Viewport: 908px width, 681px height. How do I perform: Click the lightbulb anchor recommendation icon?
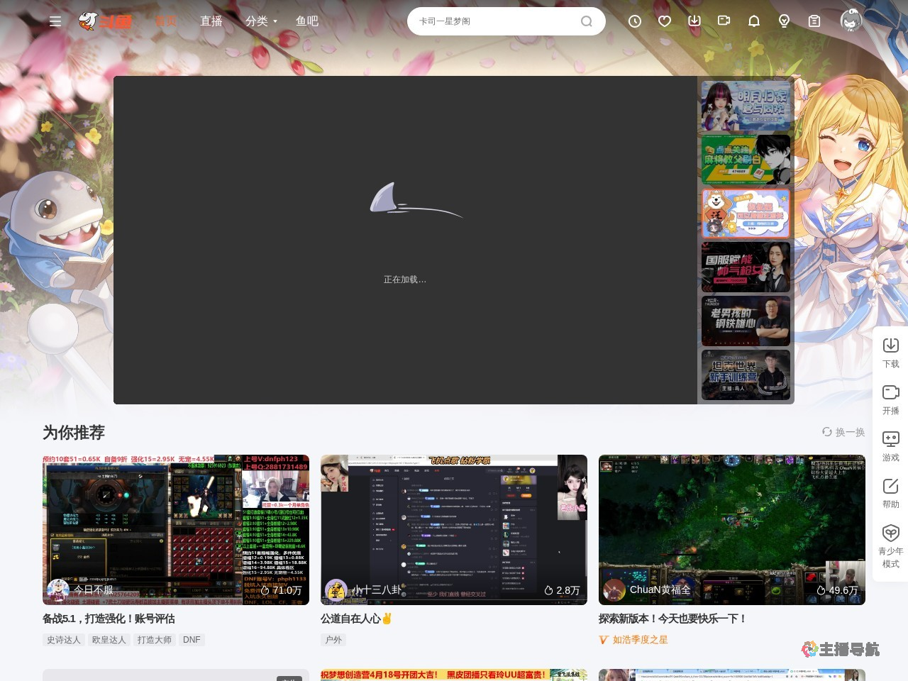(x=783, y=21)
